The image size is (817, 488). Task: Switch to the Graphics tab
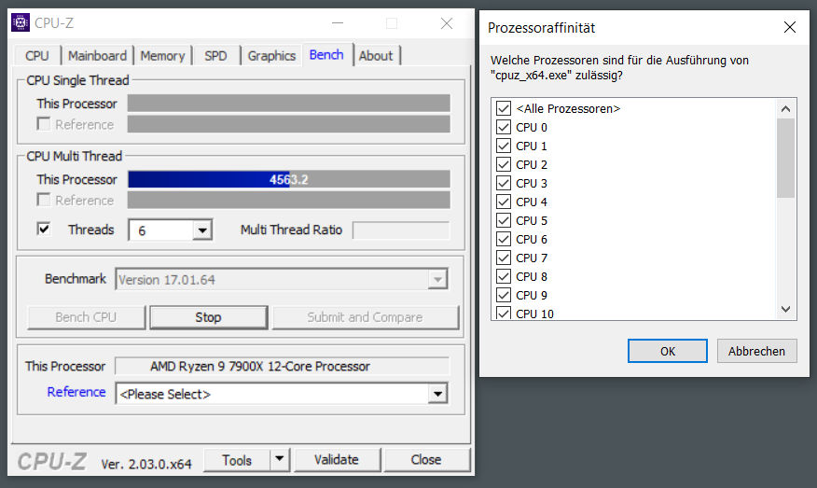[271, 56]
